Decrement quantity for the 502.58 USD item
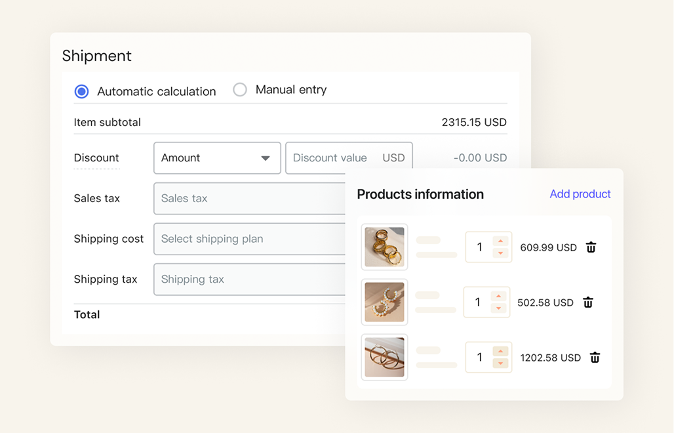This screenshot has height=433, width=674. [499, 308]
